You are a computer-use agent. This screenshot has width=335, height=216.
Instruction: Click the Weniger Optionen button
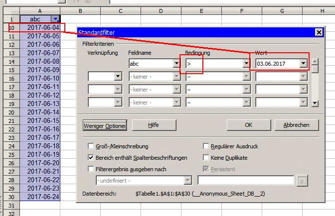point(105,125)
